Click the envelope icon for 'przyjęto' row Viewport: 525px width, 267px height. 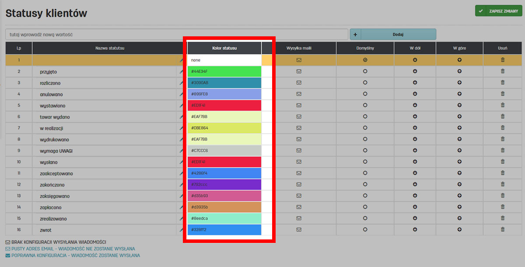tap(299, 71)
